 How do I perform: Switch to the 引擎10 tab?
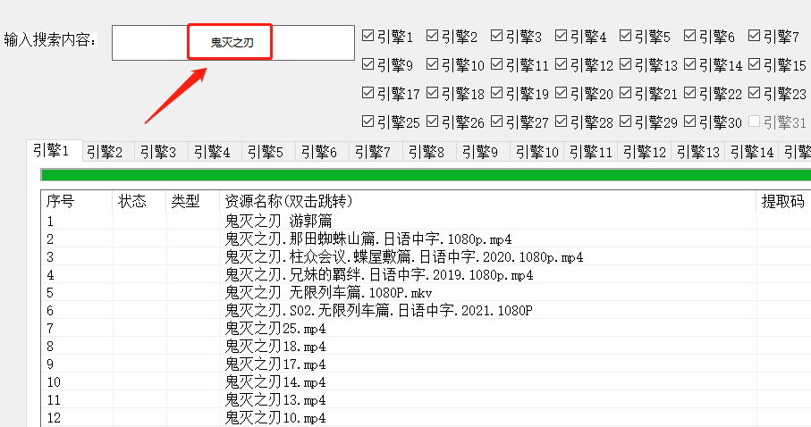(x=536, y=152)
